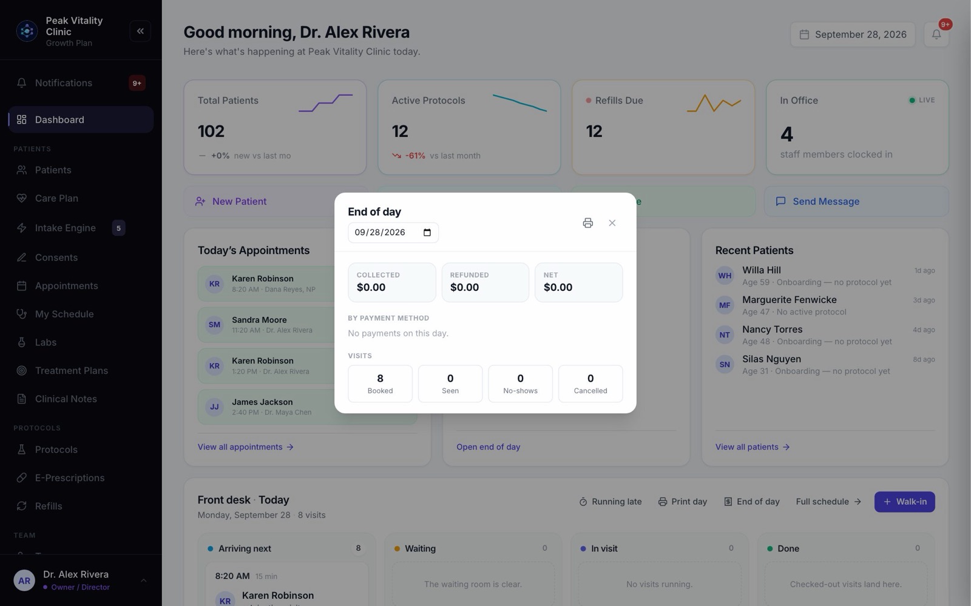This screenshot has width=971, height=606.
Task: Click the notification bell icon
Action: pos(936,35)
